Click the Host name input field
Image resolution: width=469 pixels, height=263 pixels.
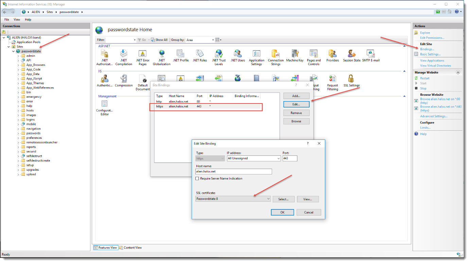234,172
